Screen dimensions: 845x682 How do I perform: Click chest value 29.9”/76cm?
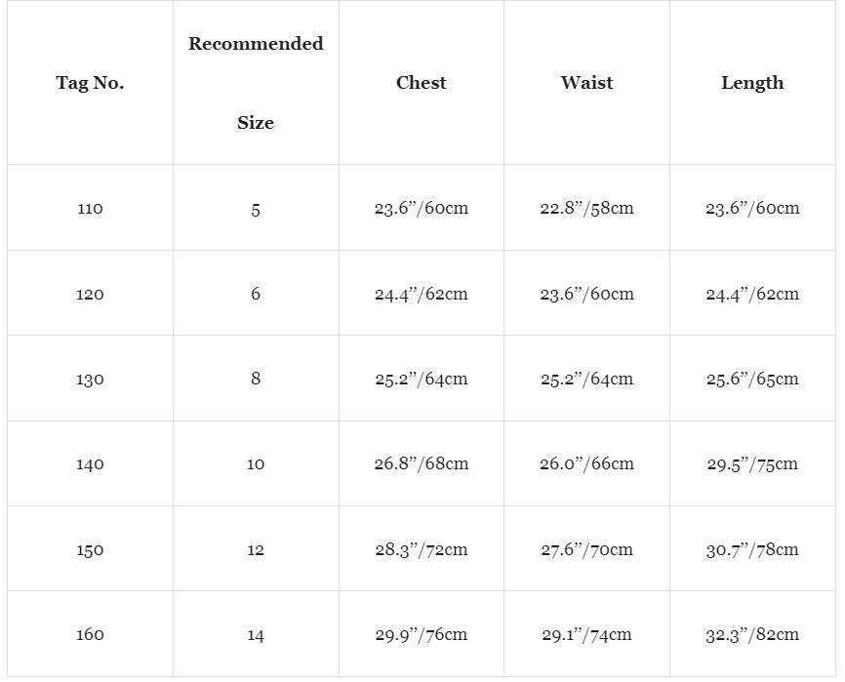421,634
